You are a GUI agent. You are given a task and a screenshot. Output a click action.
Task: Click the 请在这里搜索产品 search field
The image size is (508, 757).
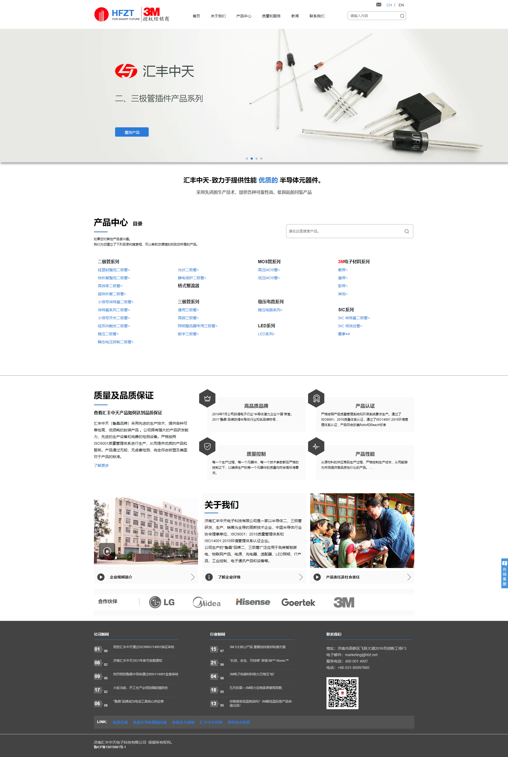point(343,231)
